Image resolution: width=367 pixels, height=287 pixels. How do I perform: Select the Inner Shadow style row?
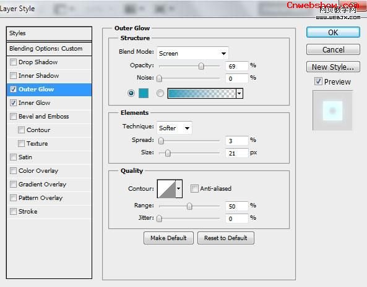click(x=49, y=76)
